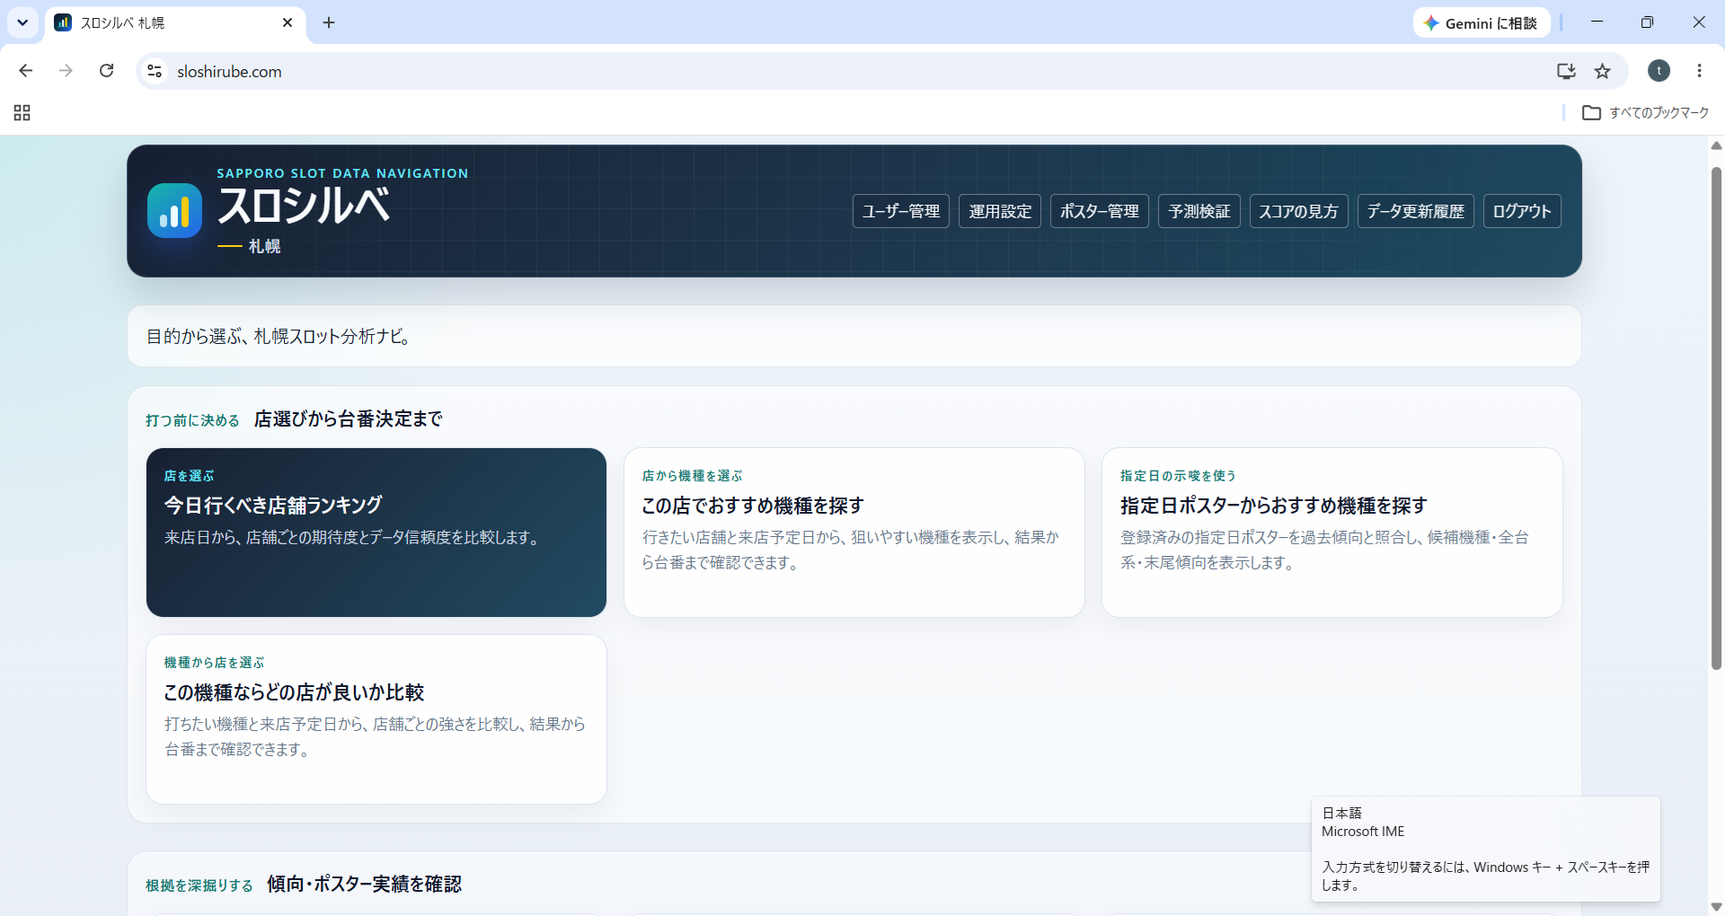
Task: Open the user profile avatar icon
Action: click(x=1659, y=71)
